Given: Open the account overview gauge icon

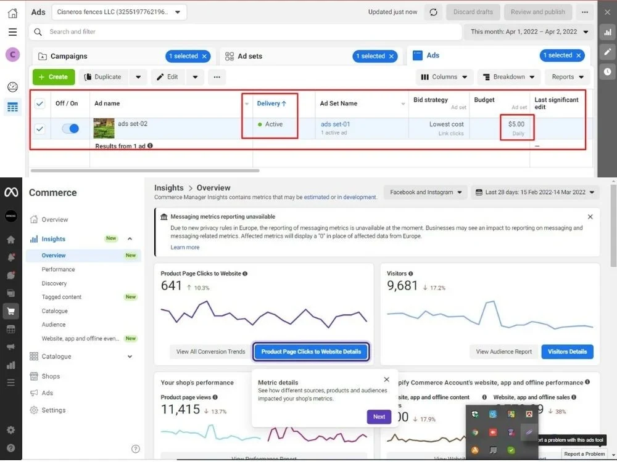Looking at the screenshot, I should tap(12, 87).
